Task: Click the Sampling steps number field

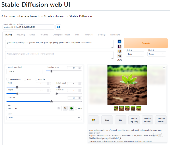Action: point(75,68)
